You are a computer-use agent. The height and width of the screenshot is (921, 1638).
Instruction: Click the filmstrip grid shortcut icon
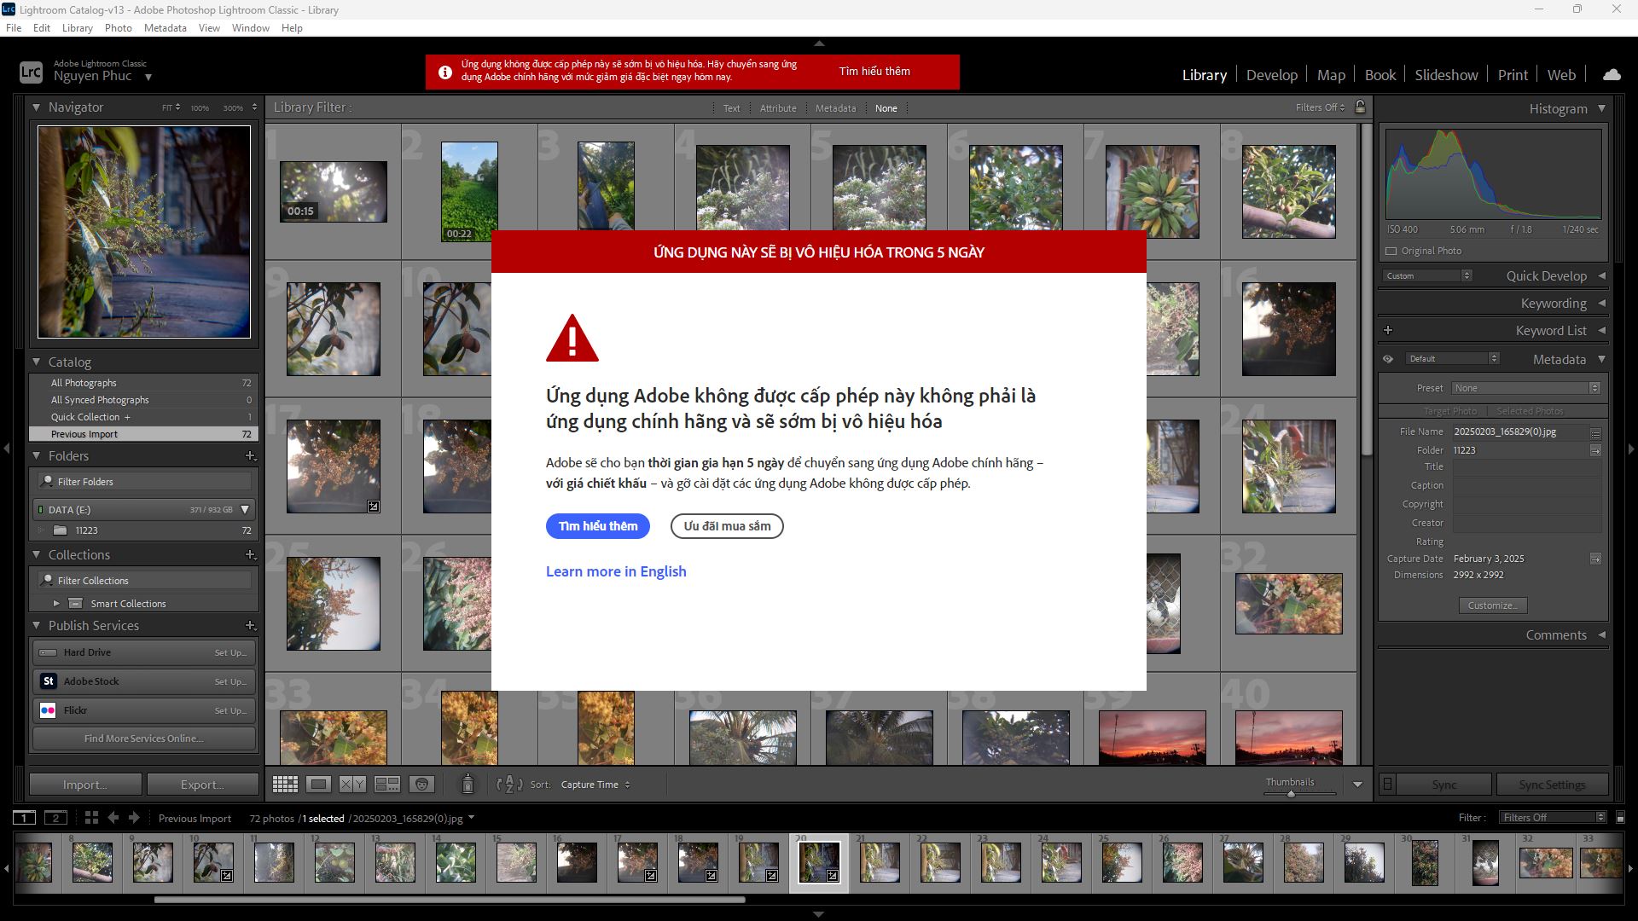tap(91, 818)
